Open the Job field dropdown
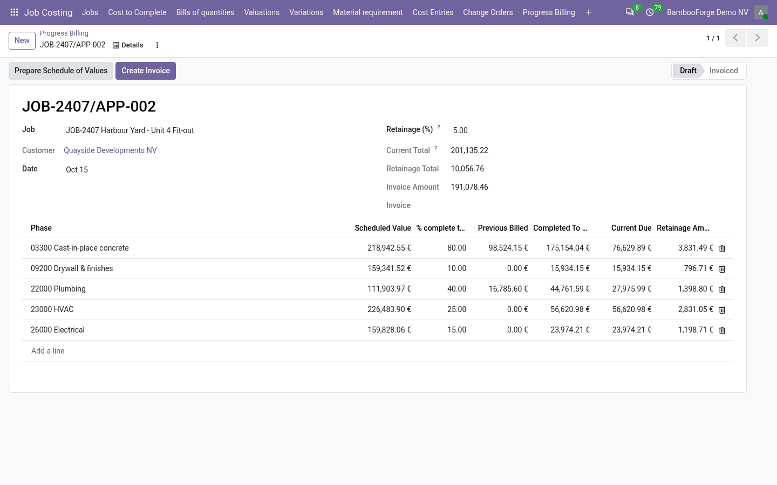 point(216,130)
